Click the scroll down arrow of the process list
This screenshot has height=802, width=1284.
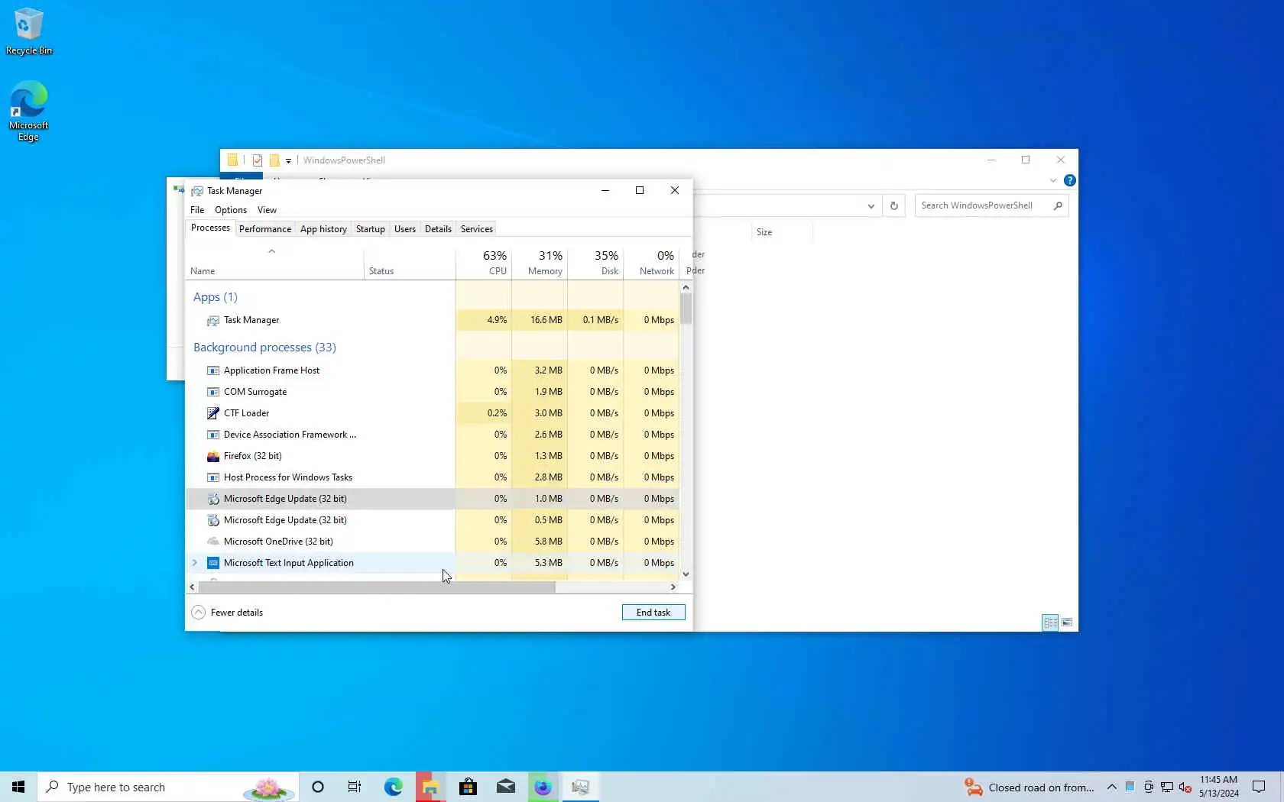686,574
